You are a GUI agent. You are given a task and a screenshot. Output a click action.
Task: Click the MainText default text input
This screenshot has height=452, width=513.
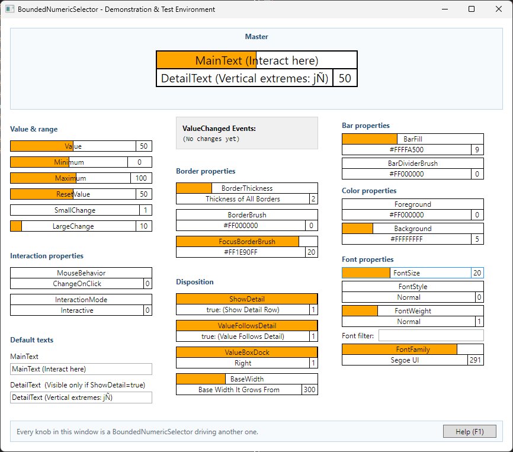(x=81, y=369)
